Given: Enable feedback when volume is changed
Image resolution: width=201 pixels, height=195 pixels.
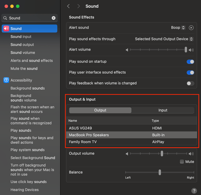Looking at the screenshot, I should click(190, 83).
